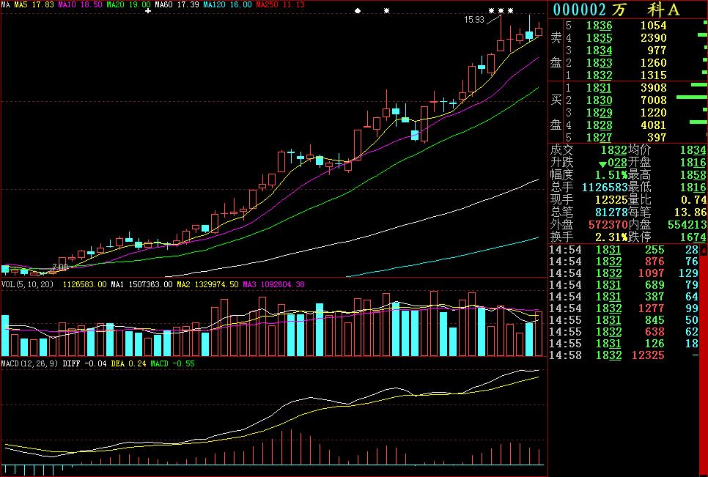Click the volume MA1 1507363.00 label
Screen dimensions: 708x477
[x=141, y=284]
